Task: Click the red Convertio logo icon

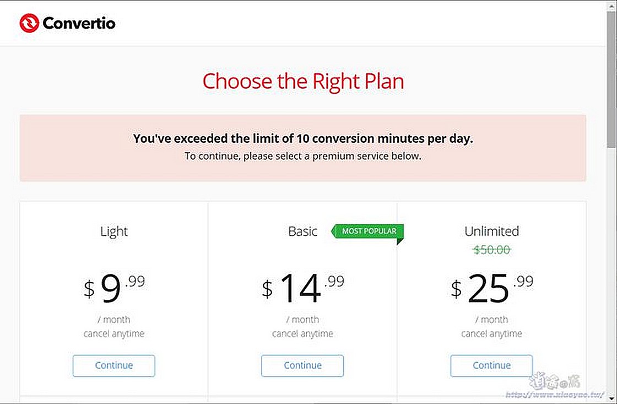Action: (29, 23)
